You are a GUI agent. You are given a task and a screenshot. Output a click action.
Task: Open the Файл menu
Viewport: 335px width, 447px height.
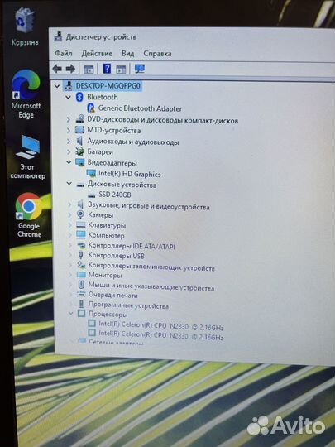click(64, 53)
